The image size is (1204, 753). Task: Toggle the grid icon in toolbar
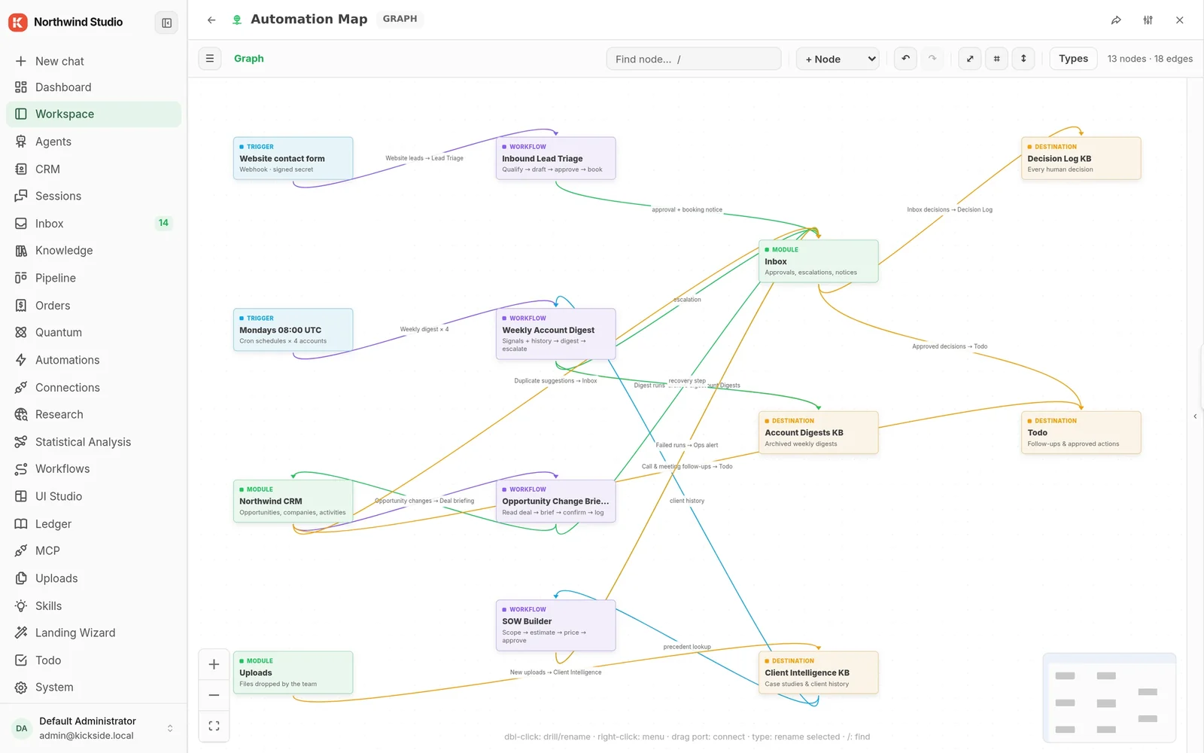996,59
